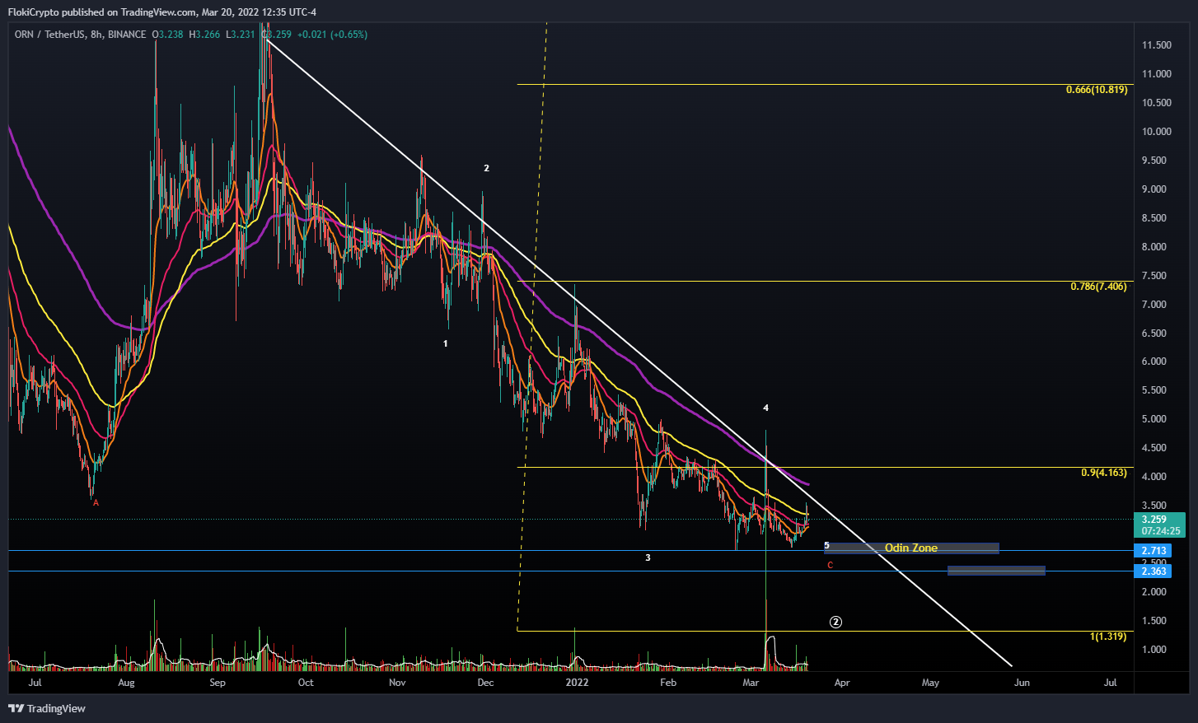Click Feb on the time axis
Image resolution: width=1198 pixels, height=723 pixels.
pyautogui.click(x=668, y=683)
